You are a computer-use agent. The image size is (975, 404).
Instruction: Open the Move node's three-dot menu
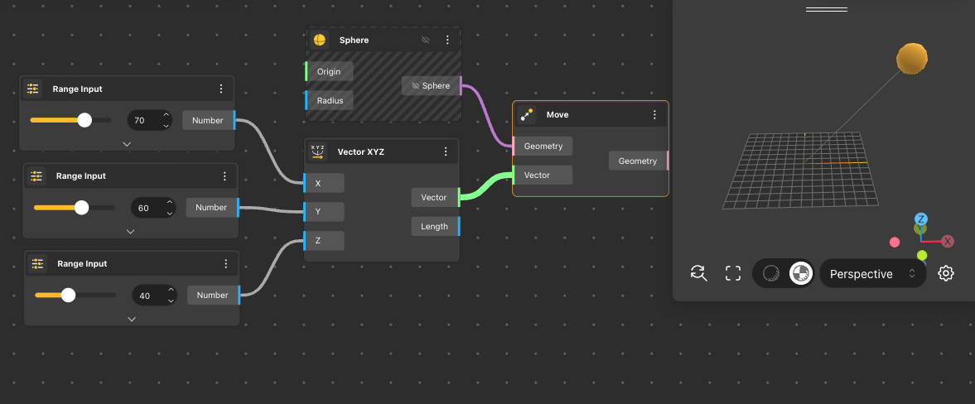(x=654, y=114)
